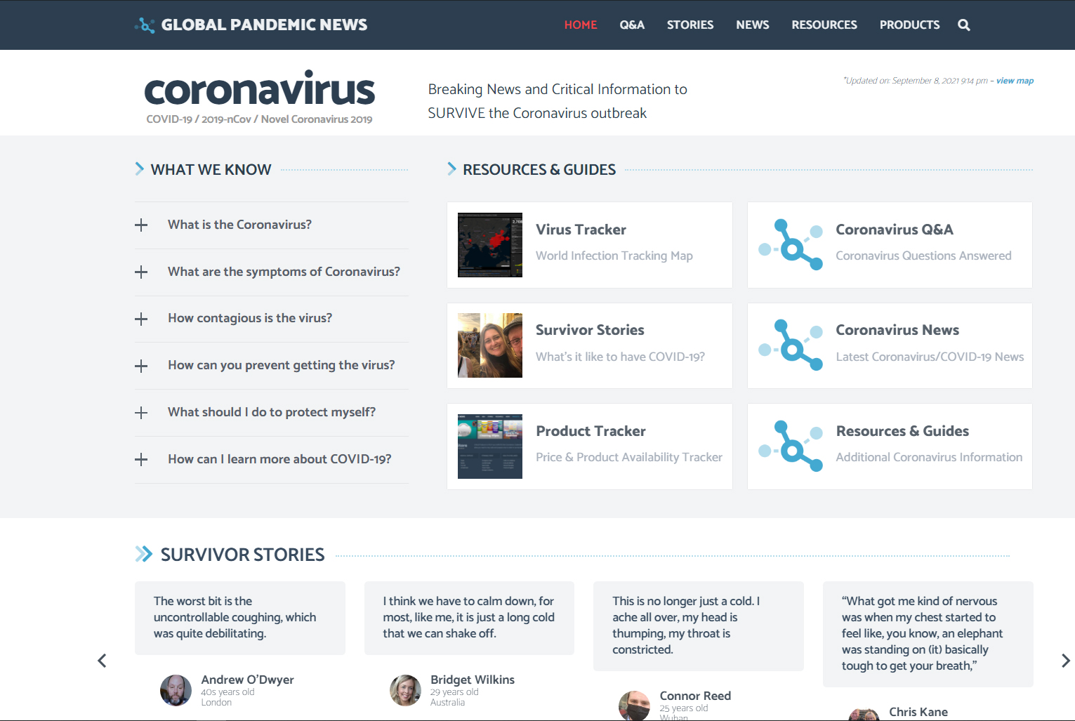This screenshot has height=721, width=1075.
Task: Advance survivor stories with right arrow
Action: click(x=1065, y=661)
